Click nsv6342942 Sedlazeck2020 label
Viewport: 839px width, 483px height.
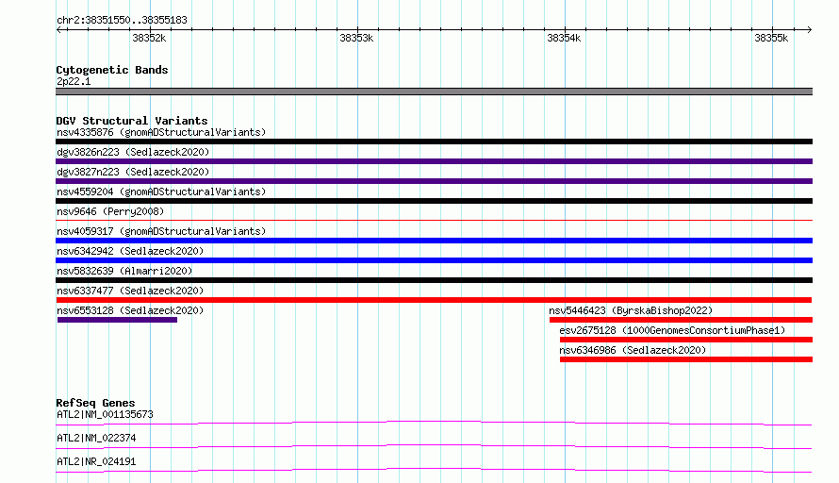coord(130,251)
